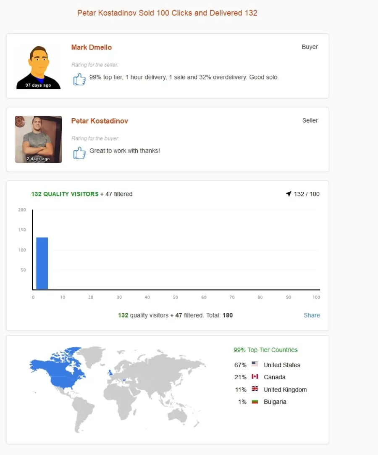Click the Buyer label on Mark's card
The width and height of the screenshot is (378, 455).
(310, 47)
